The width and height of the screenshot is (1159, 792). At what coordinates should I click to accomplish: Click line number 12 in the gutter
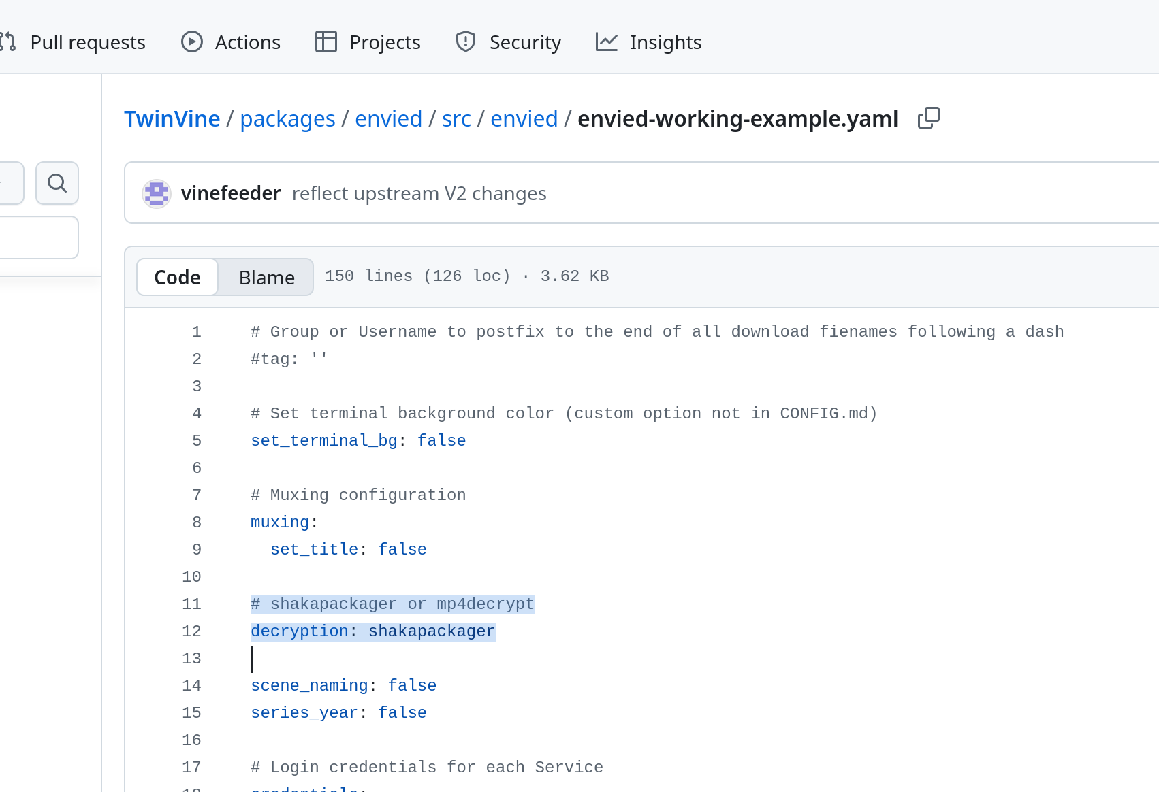(192, 631)
